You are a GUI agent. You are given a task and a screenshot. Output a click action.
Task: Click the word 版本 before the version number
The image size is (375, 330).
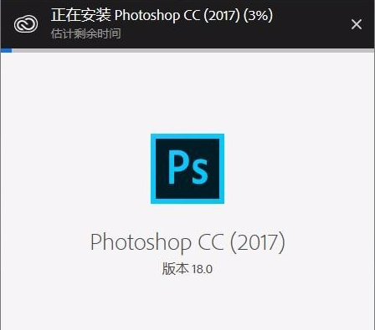tap(176, 269)
